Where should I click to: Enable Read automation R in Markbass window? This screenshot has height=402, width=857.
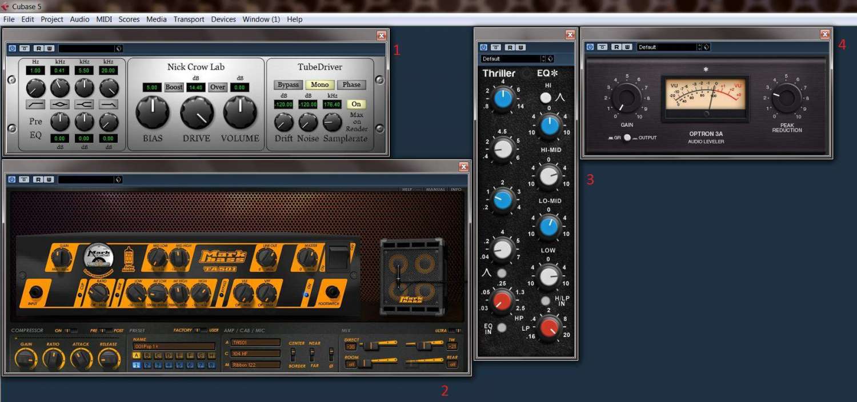38,179
